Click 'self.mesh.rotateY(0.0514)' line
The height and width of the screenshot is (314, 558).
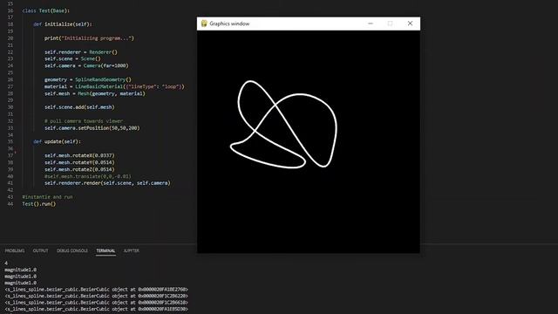(79, 162)
